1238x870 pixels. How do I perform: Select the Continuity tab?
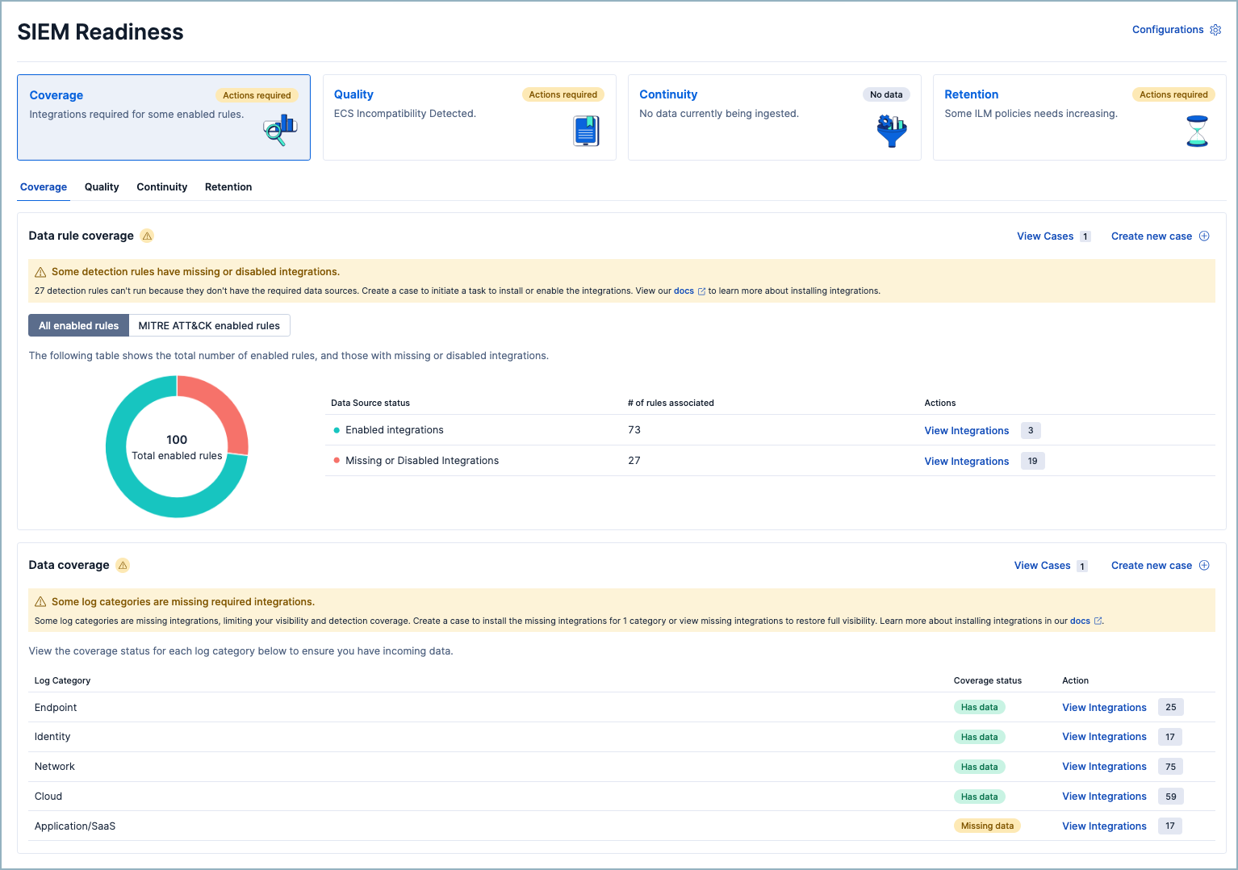click(x=161, y=186)
